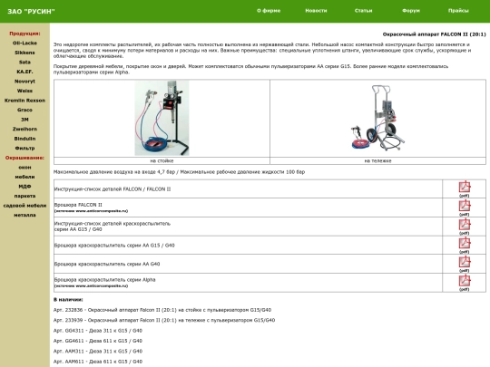This screenshot has height=367, width=490.
Task: Click the на тележке caption
Action: coord(377,161)
